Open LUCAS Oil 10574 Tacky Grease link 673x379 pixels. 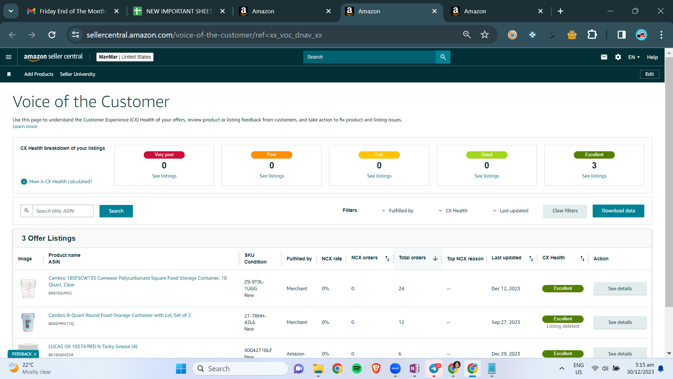click(93, 346)
